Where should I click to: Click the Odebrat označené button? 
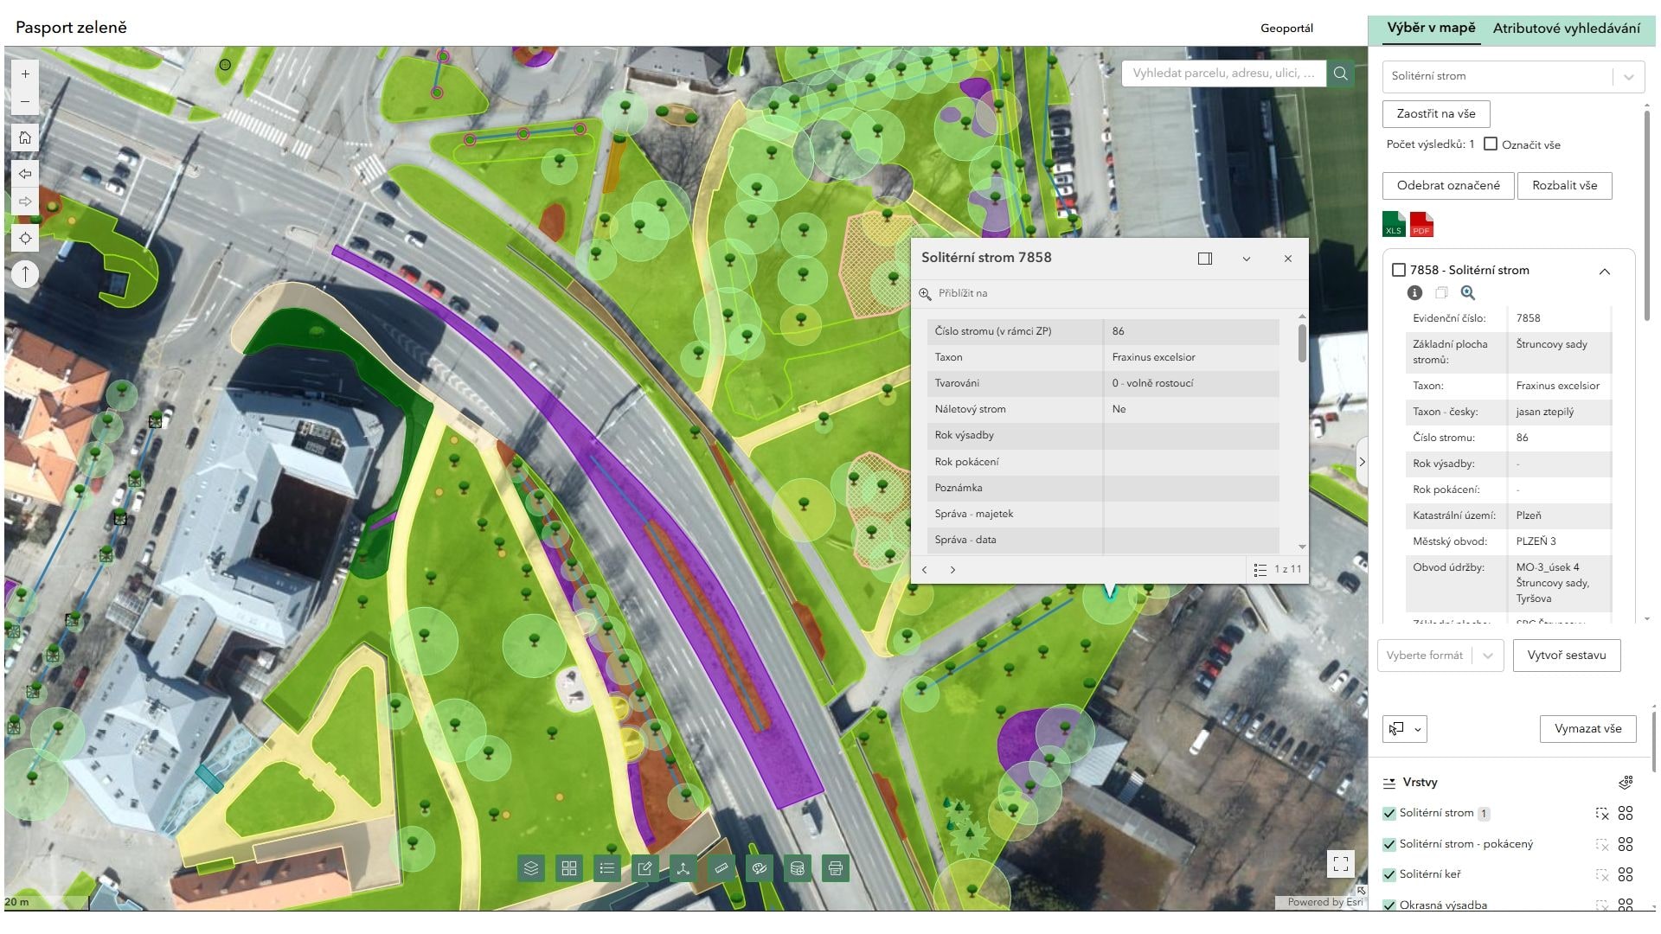tap(1448, 186)
